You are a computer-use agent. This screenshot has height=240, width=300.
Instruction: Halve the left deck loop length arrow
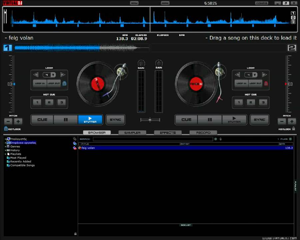click(36, 74)
